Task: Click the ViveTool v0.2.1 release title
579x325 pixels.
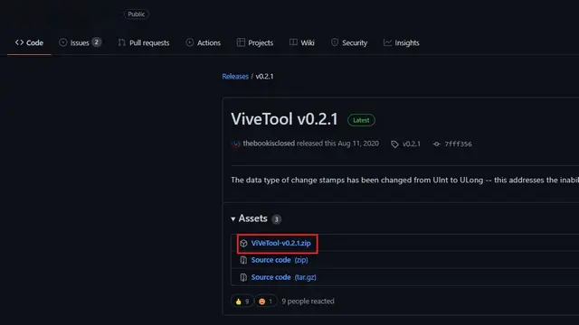Action: coord(284,119)
